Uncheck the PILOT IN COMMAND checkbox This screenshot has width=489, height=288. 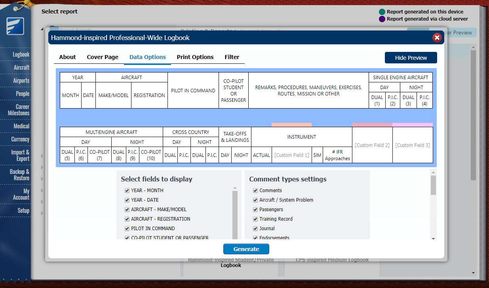pos(127,229)
